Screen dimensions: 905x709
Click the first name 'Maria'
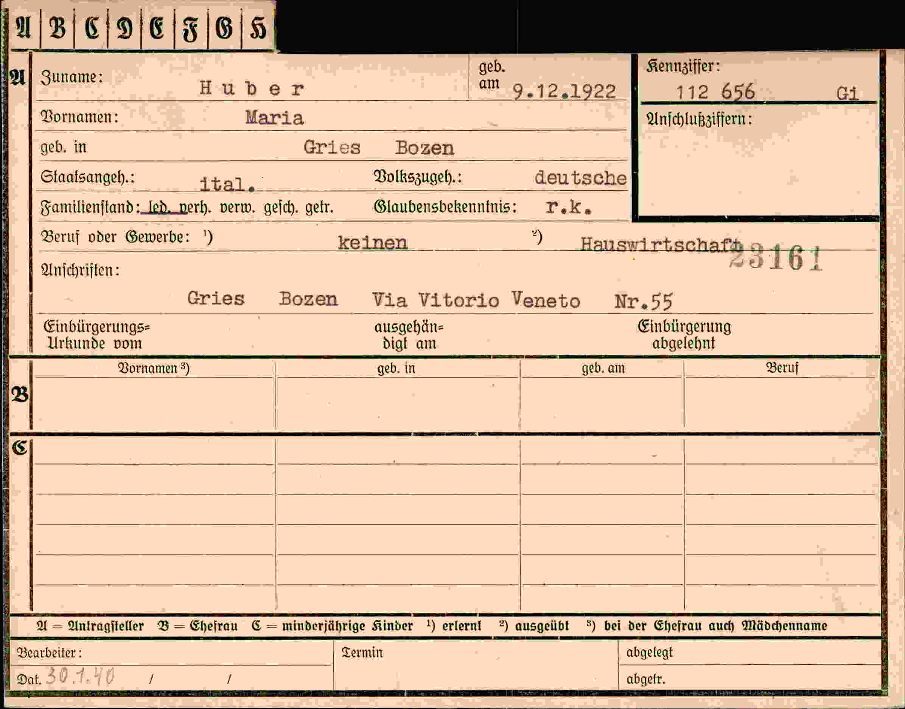click(274, 118)
